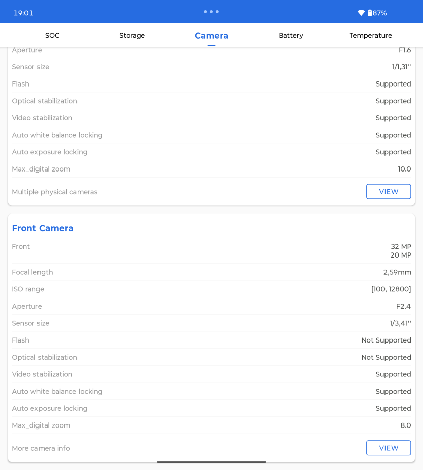Go to the Battery tab
This screenshot has height=470, width=423.
[x=291, y=36]
